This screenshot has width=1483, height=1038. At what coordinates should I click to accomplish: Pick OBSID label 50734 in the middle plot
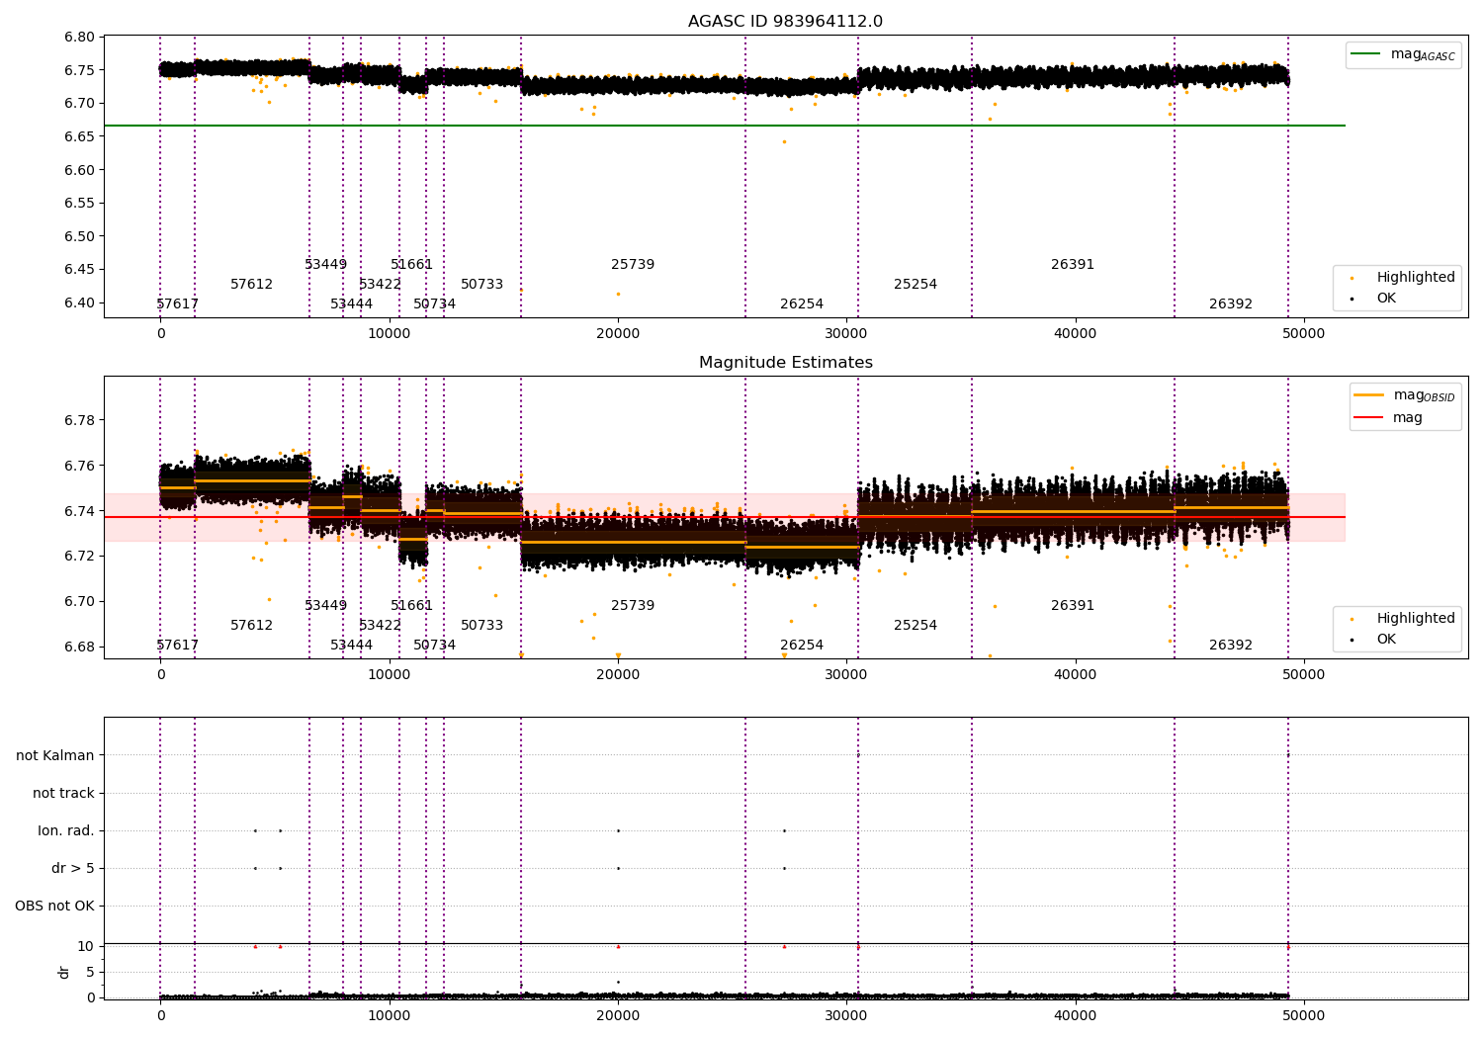click(435, 646)
